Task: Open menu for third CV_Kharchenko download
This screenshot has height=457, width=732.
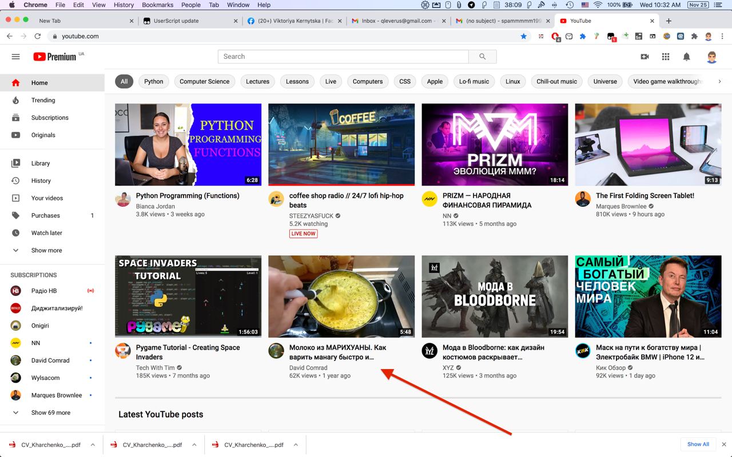Action: (296, 445)
